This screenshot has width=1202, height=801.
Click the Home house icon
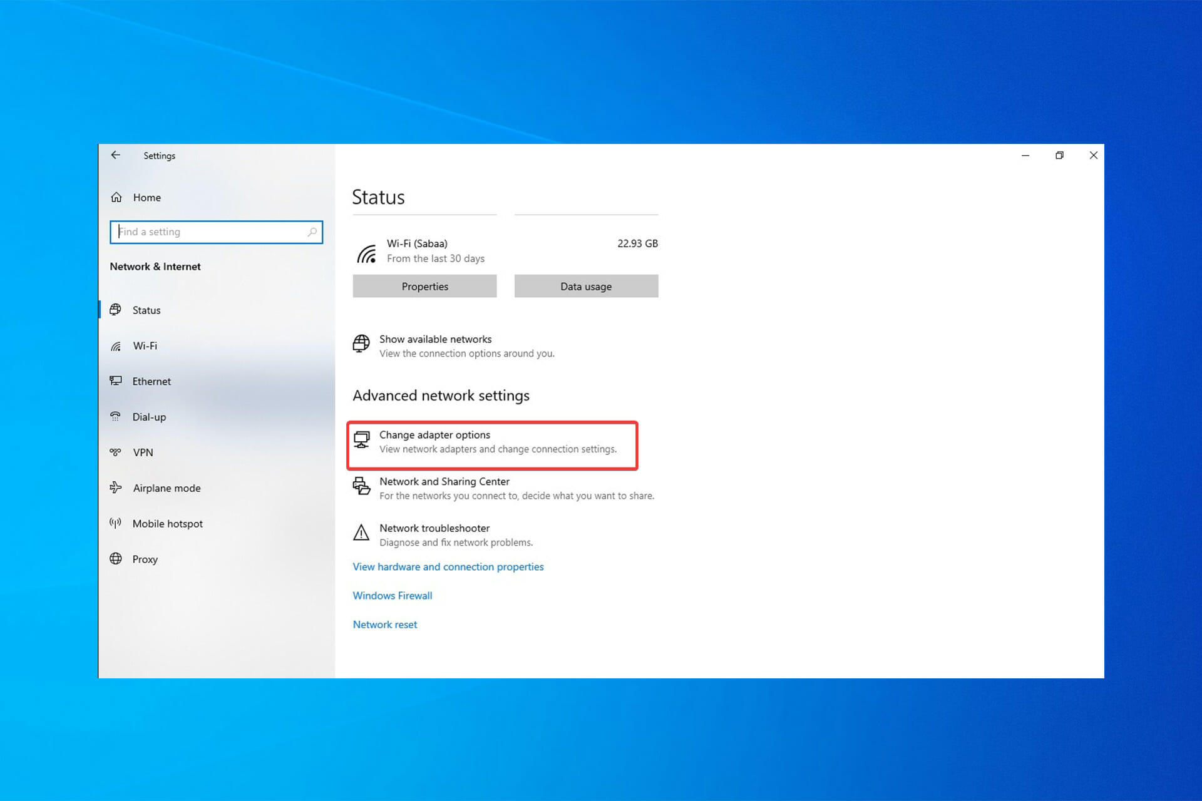click(x=116, y=198)
